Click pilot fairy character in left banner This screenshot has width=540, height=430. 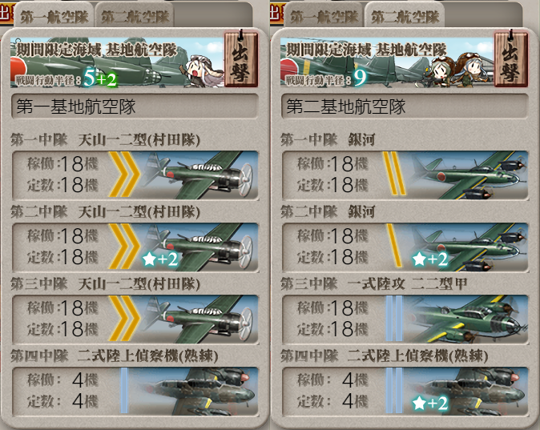(x=199, y=70)
